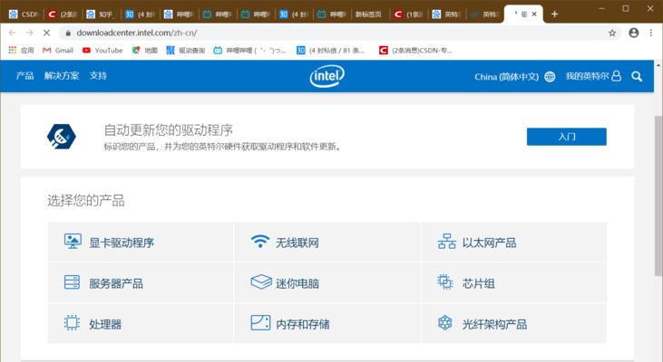Open the 支持 navigation menu
This screenshot has height=362, width=663.
(x=98, y=76)
